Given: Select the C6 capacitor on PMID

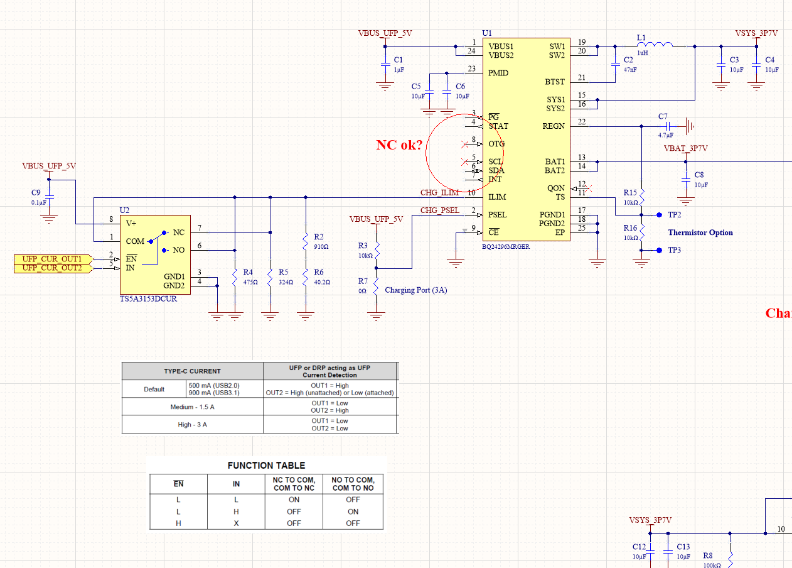Looking at the screenshot, I should 447,91.
